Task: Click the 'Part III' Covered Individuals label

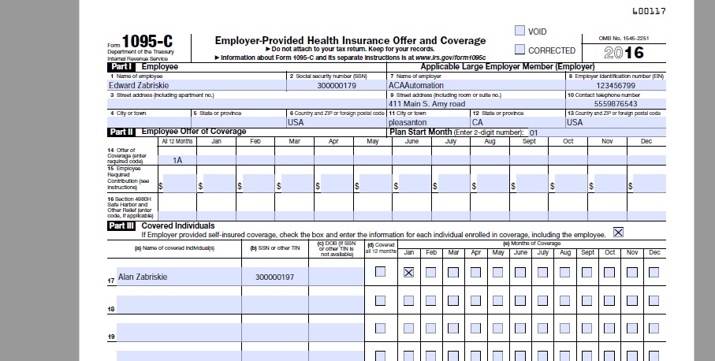Action: pos(121,225)
